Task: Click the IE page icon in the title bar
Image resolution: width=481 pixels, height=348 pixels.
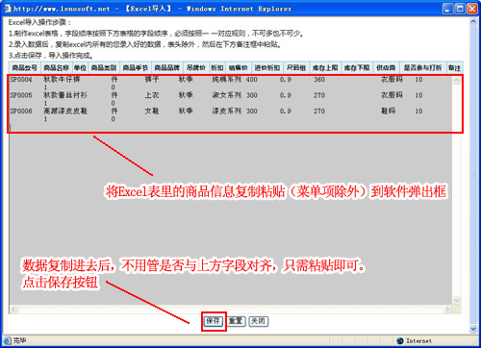Action: coord(7,9)
